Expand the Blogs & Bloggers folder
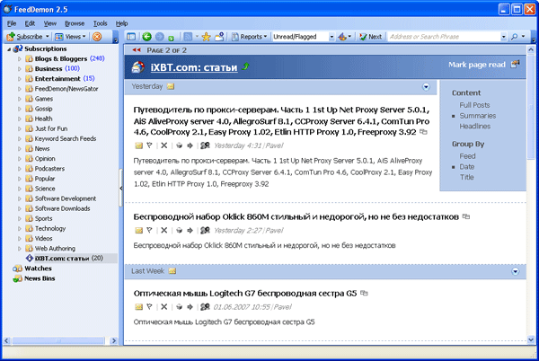The height and width of the screenshot is (361, 539). pos(19,58)
